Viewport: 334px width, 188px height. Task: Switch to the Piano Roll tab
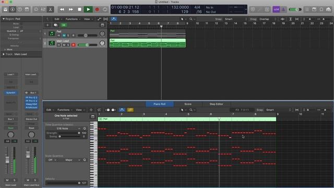[x=160, y=104]
